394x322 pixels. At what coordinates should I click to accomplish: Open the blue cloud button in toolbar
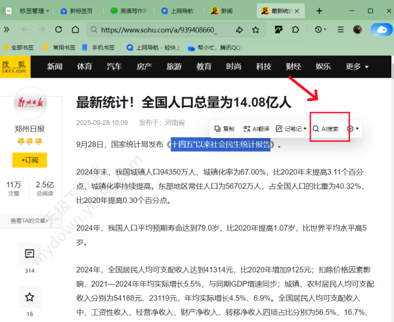tap(381, 30)
